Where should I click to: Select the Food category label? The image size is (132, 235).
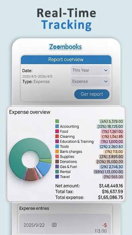point(64,131)
